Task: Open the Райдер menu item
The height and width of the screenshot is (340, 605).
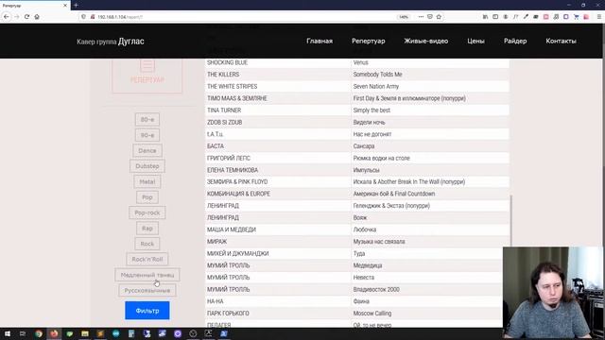Action: coord(515,41)
